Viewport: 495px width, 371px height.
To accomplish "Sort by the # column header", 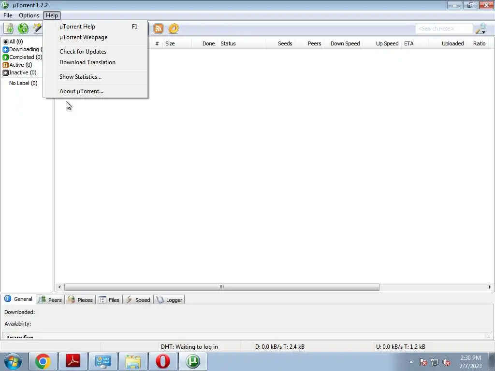I will pyautogui.click(x=157, y=43).
